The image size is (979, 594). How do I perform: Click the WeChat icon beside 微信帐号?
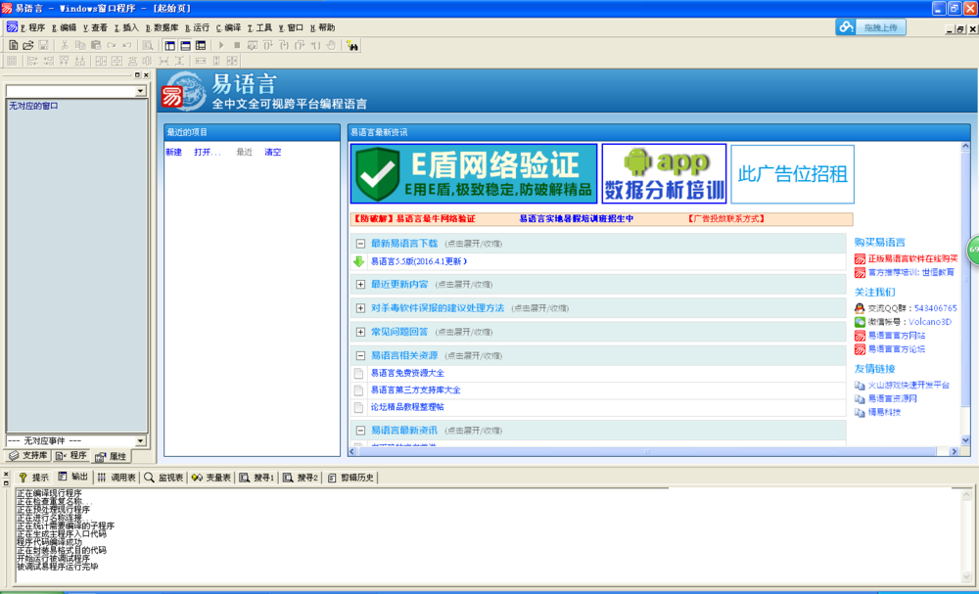[x=860, y=322]
